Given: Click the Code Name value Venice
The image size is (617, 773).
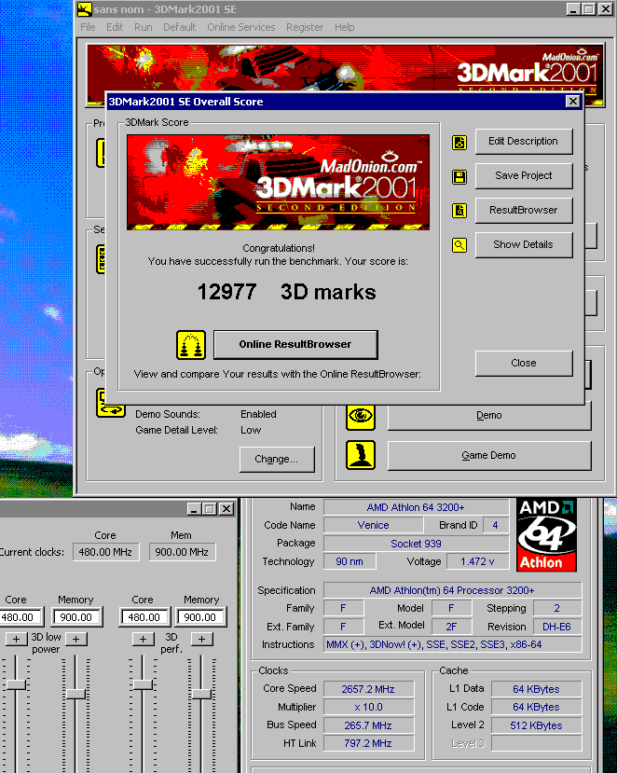Looking at the screenshot, I should (x=373, y=525).
